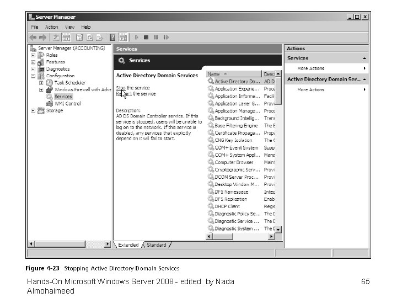Select the Desktop Window M... service row
397x298 pixels.
tap(241, 184)
